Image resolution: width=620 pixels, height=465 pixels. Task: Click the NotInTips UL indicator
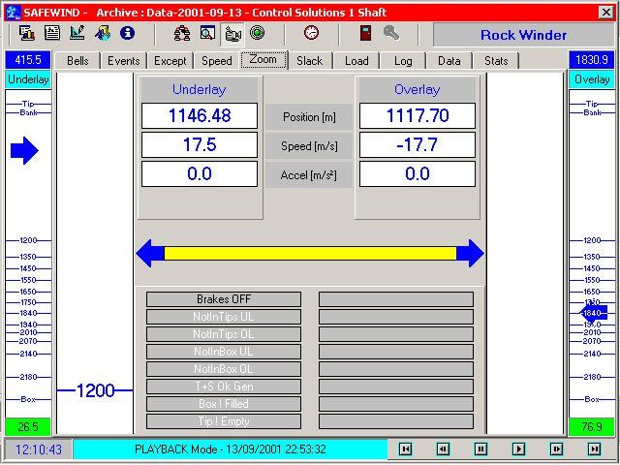(x=224, y=317)
